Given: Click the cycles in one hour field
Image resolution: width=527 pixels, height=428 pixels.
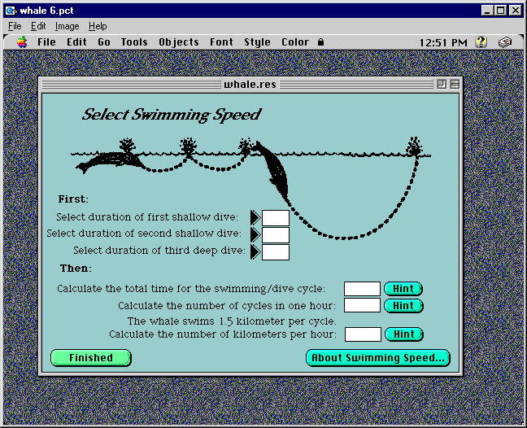Looking at the screenshot, I should [363, 305].
